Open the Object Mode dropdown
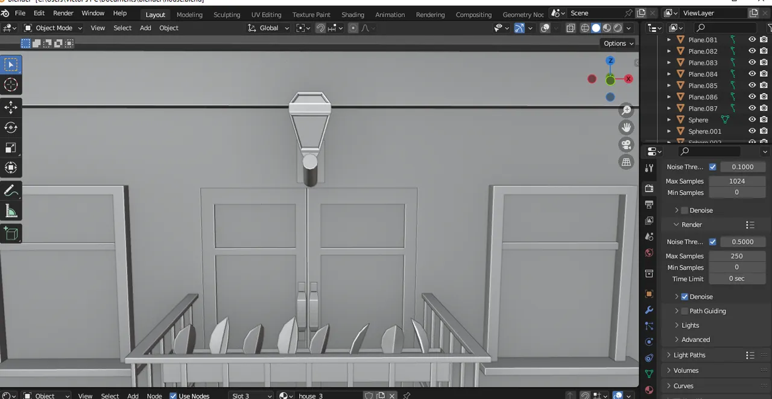This screenshot has height=399, width=772. pyautogui.click(x=53, y=28)
